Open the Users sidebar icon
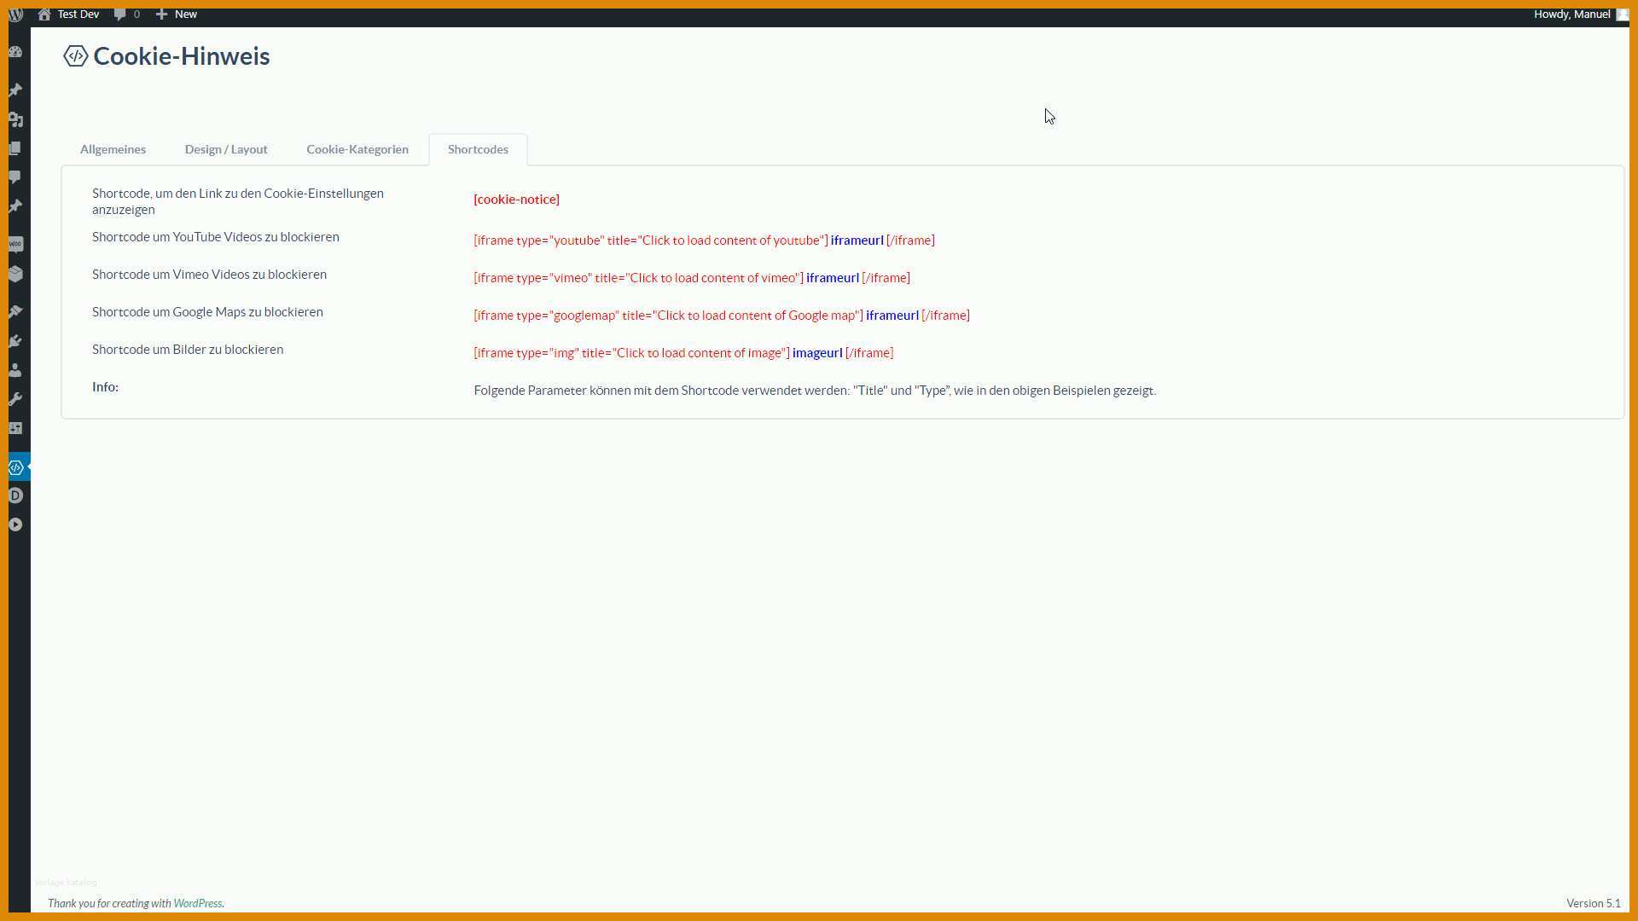The height and width of the screenshot is (921, 1638). pos(15,370)
